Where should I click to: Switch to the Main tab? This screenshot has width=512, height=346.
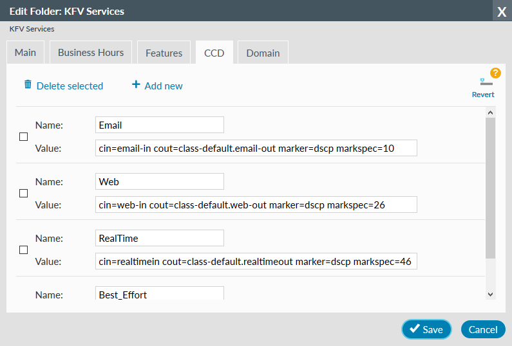click(26, 53)
